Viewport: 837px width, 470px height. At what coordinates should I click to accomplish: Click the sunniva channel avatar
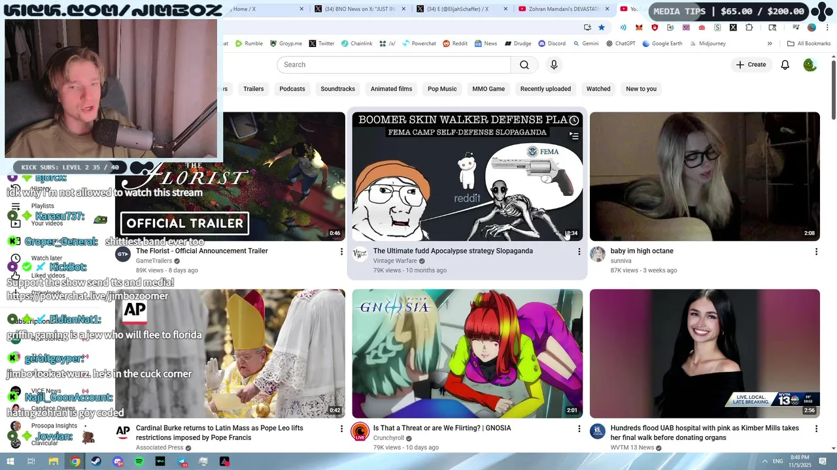pos(598,254)
